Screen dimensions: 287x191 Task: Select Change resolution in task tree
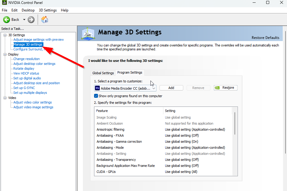27,59
